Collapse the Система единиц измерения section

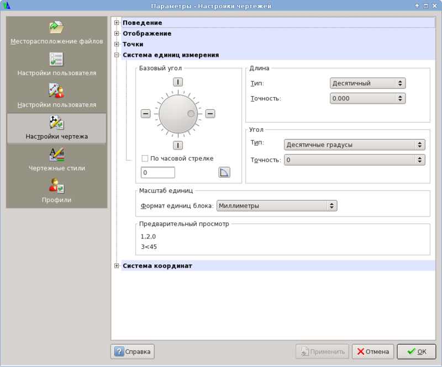[x=117, y=55]
